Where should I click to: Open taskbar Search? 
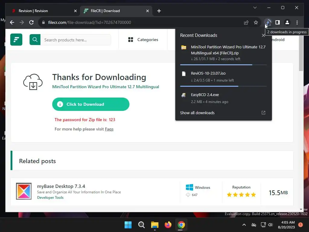pos(141,225)
